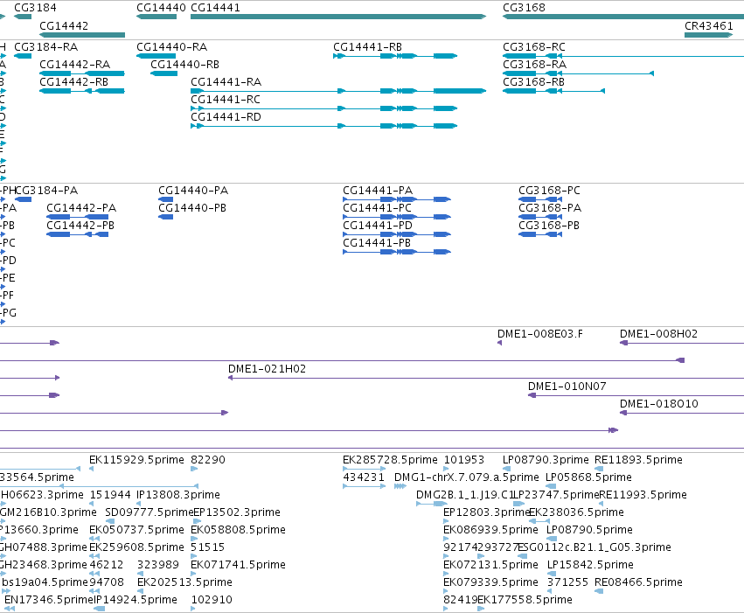Select transcript CG14440-RA label
744x613 pixels.
tap(171, 47)
